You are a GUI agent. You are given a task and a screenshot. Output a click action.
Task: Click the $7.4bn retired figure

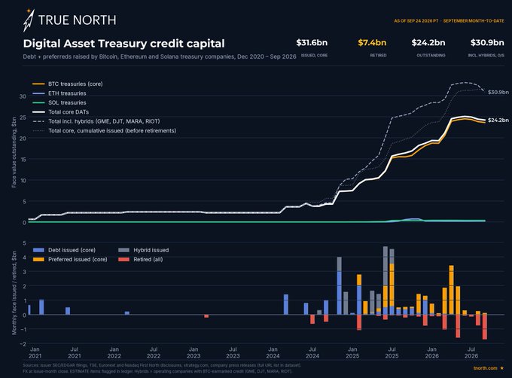(x=372, y=42)
